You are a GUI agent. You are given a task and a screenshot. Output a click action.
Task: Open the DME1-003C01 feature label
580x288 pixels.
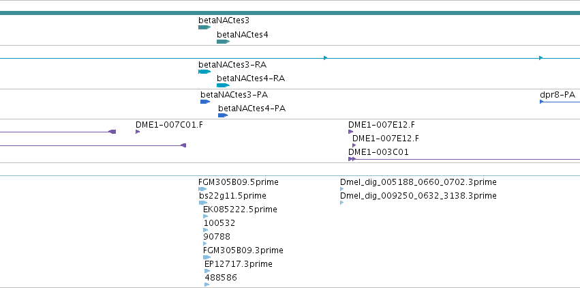(x=378, y=152)
